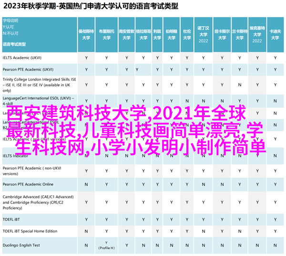Click PTE non-UKVI versions Y under 纽卡斯尔大学
Screen dimensions: 286x256
coord(222,171)
